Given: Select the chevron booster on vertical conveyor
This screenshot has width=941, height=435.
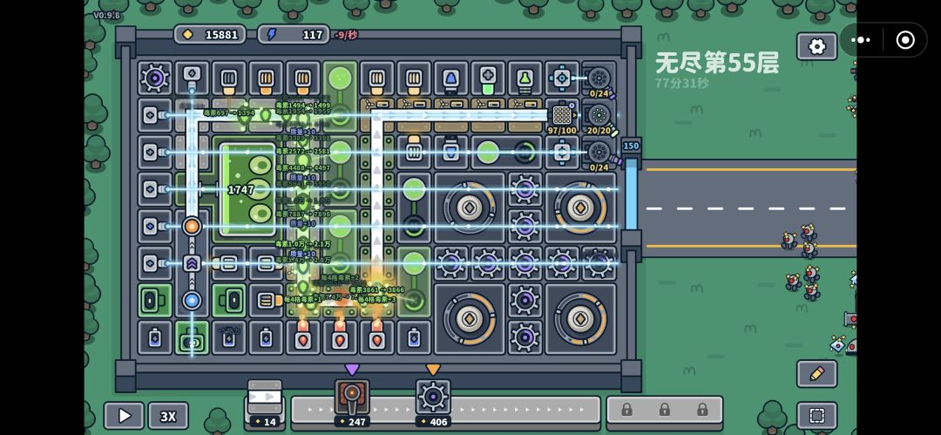Looking at the screenshot, I should pos(192,263).
